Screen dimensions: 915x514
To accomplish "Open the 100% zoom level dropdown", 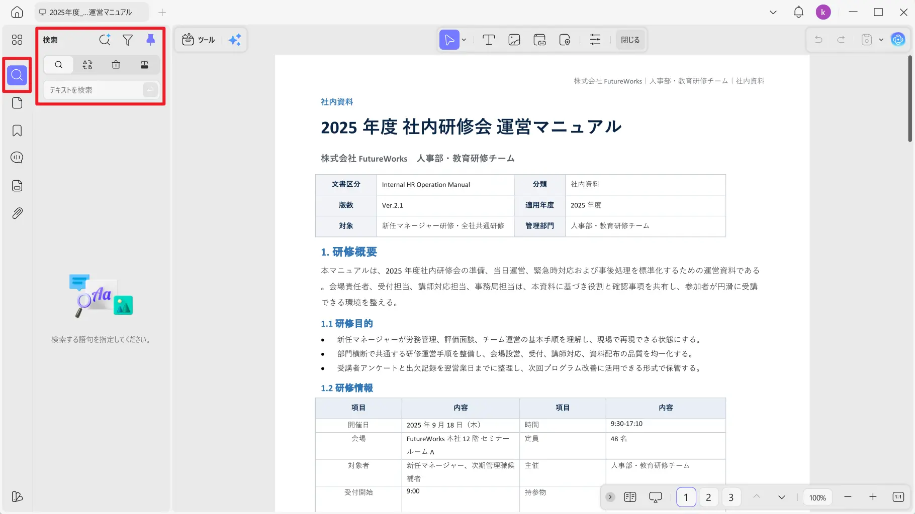I will tap(817, 497).
